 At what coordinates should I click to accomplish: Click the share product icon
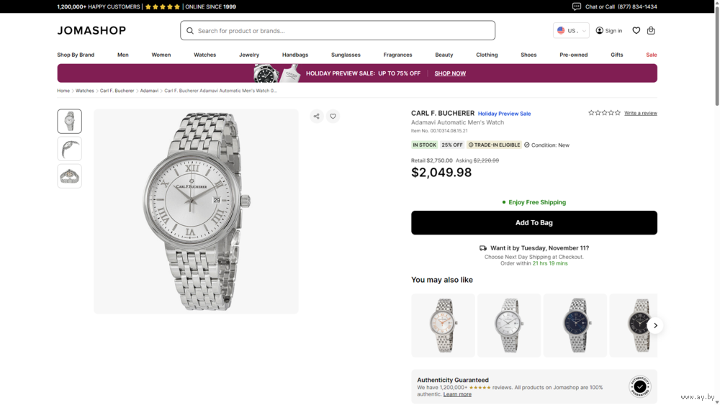[316, 117]
